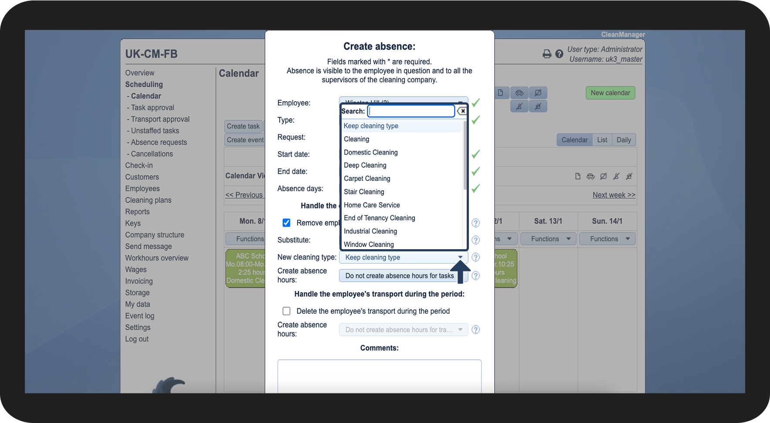The width and height of the screenshot is (770, 423).
Task: Open Cleaning plans in the sidebar
Action: (148, 200)
